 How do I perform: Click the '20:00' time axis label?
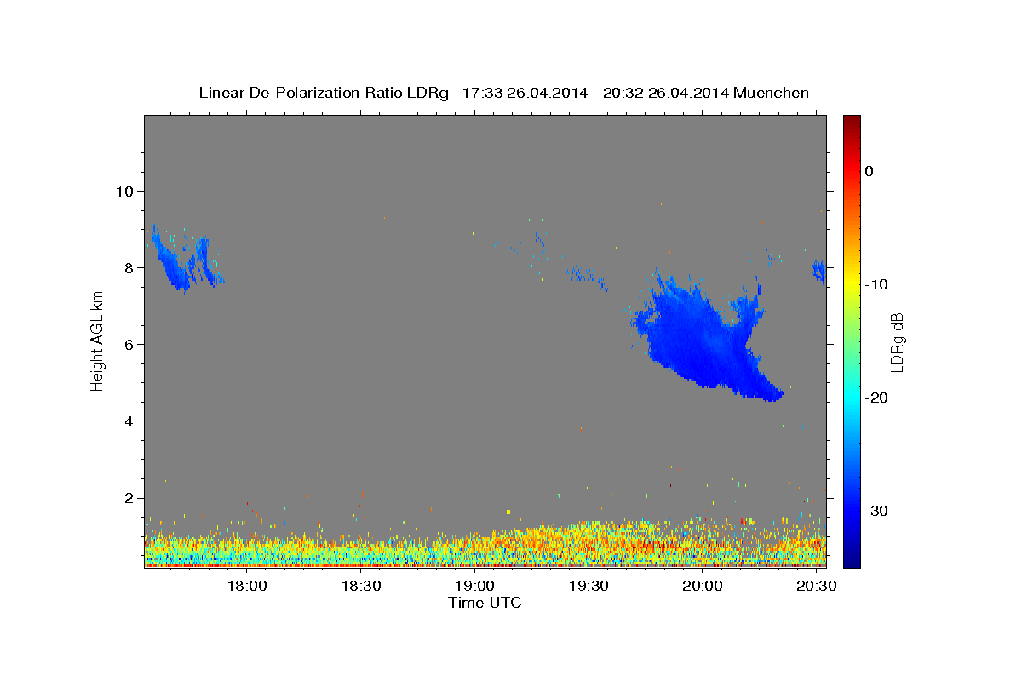[x=703, y=587]
